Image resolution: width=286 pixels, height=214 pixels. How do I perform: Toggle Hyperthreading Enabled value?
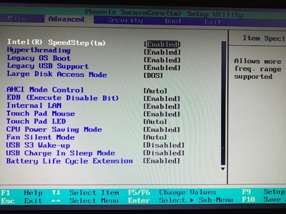tap(162, 52)
